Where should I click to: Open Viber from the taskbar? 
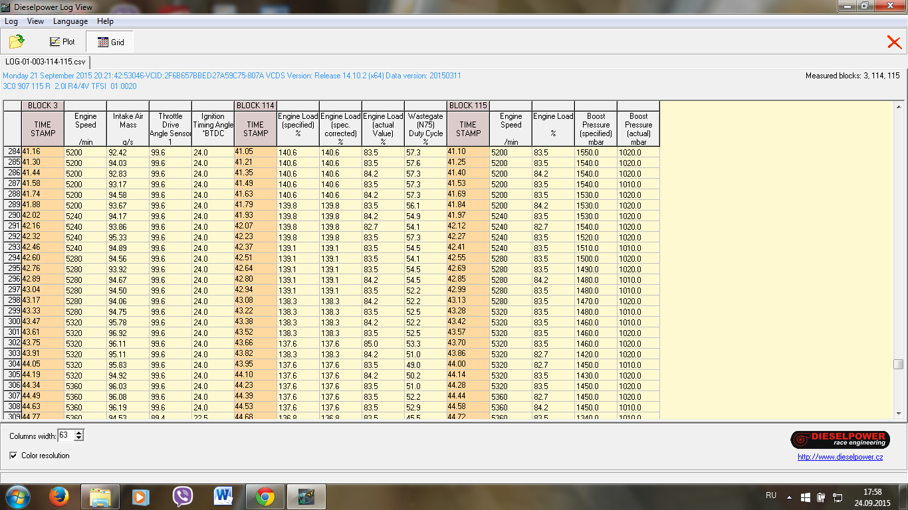click(182, 497)
